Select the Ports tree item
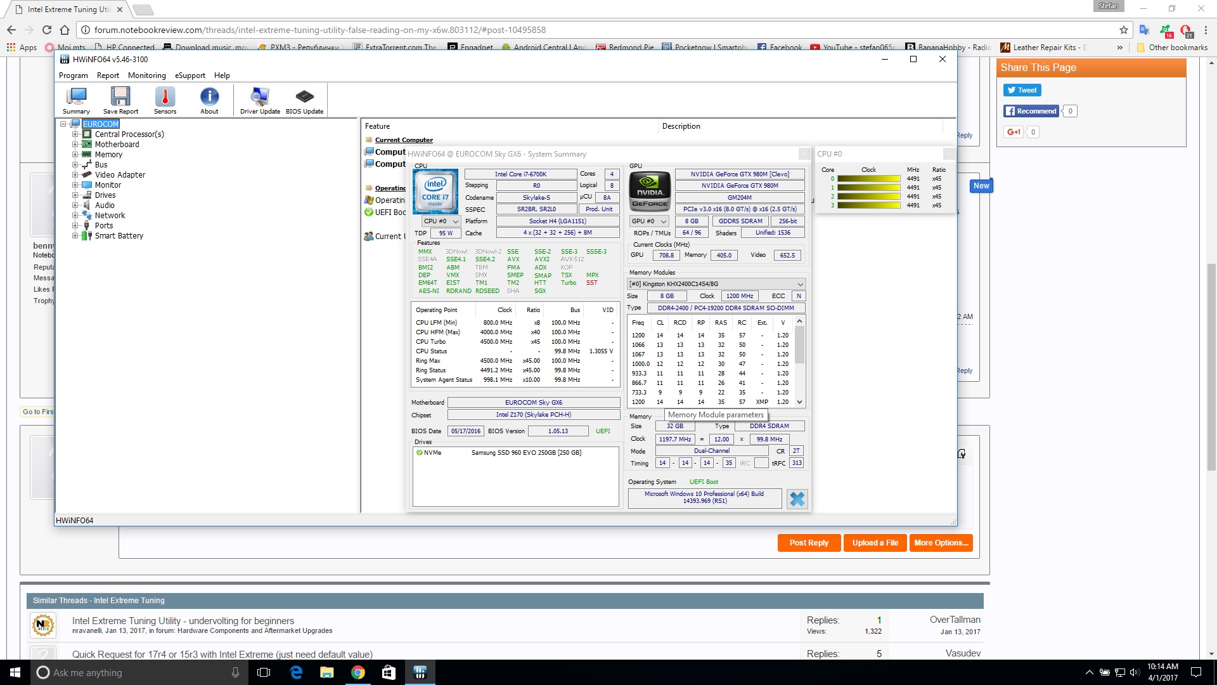This screenshot has height=685, width=1217. pos(104,226)
